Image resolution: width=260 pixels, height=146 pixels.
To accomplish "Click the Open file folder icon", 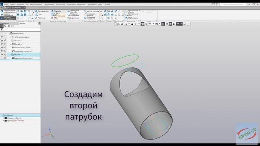I will point(22,11).
